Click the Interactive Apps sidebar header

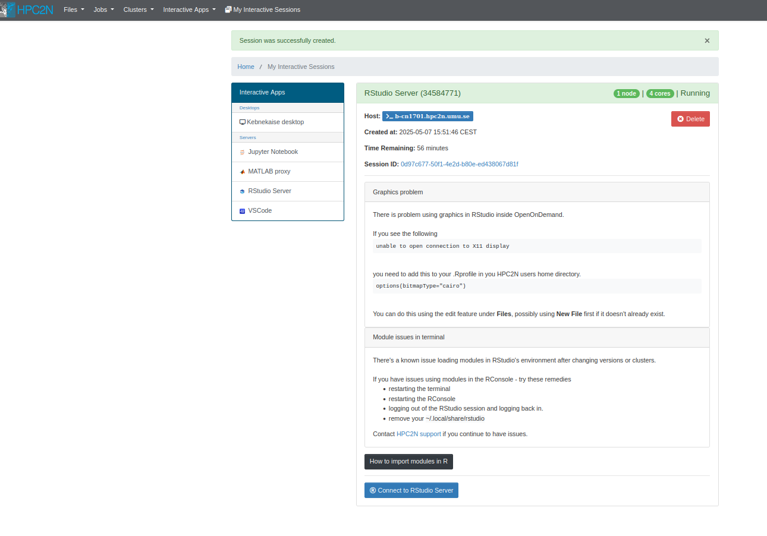[x=288, y=93]
